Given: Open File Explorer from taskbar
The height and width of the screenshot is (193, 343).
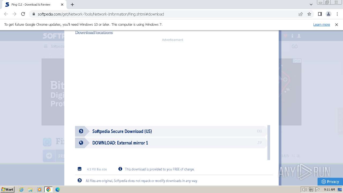Looking at the screenshot, I should pos(30,190).
